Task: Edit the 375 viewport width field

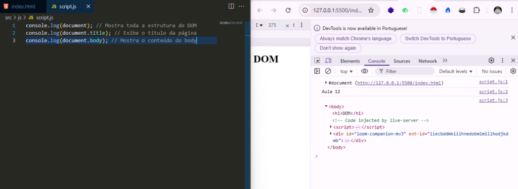Action: click(272, 25)
